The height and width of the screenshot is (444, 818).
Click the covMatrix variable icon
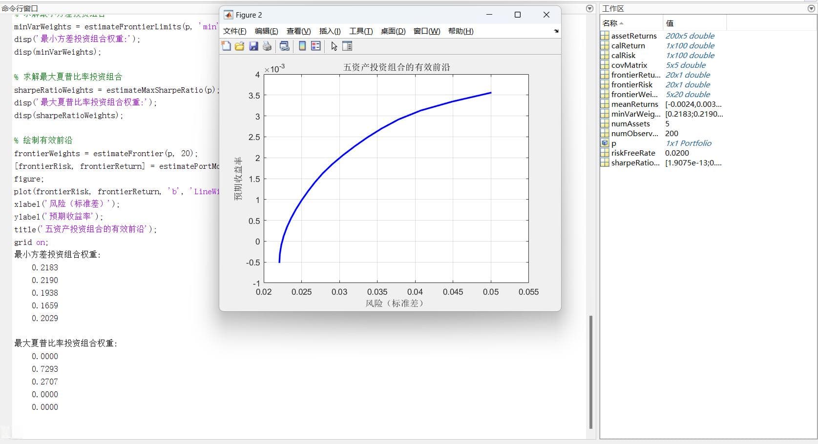pos(605,65)
